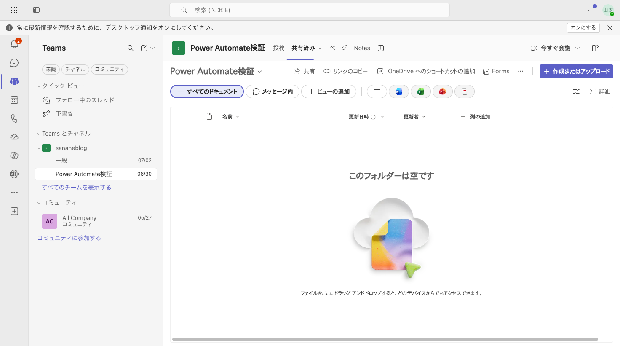Image resolution: width=620 pixels, height=346 pixels.
Task: Toggle the チャネル filter chip
Action: pos(75,69)
